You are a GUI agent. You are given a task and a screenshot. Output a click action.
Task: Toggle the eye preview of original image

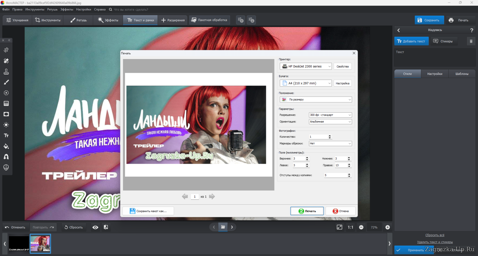tap(95, 227)
